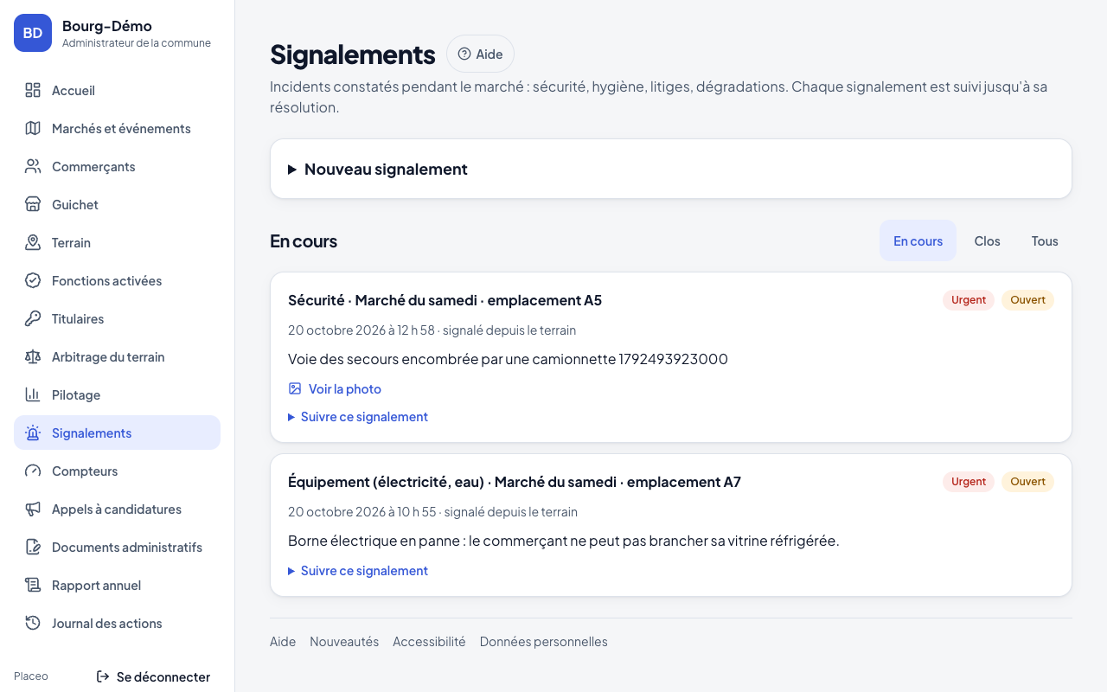Click the 'En cours' section heading
This screenshot has height=692, width=1107.
click(x=304, y=240)
